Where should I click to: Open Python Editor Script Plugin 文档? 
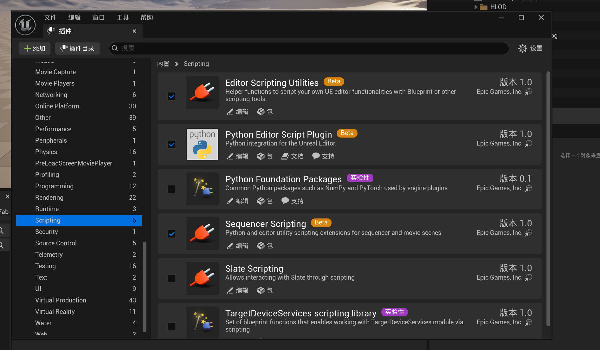tap(293, 156)
